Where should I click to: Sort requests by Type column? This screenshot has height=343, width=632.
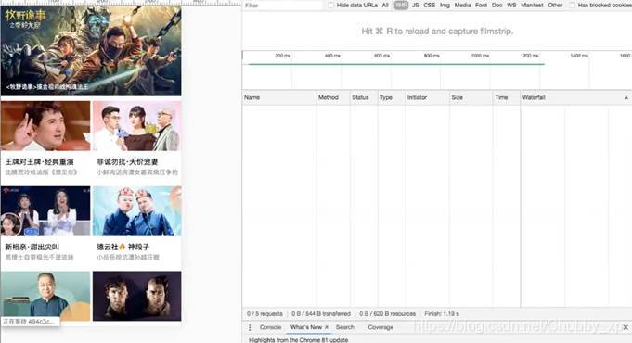point(392,97)
